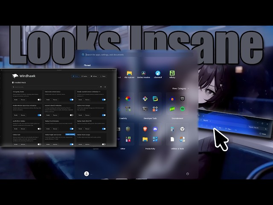Disable the rounded corners mod switch

(104, 100)
